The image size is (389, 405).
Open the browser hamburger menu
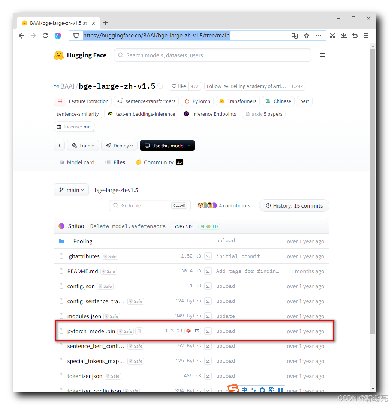[x=366, y=36]
